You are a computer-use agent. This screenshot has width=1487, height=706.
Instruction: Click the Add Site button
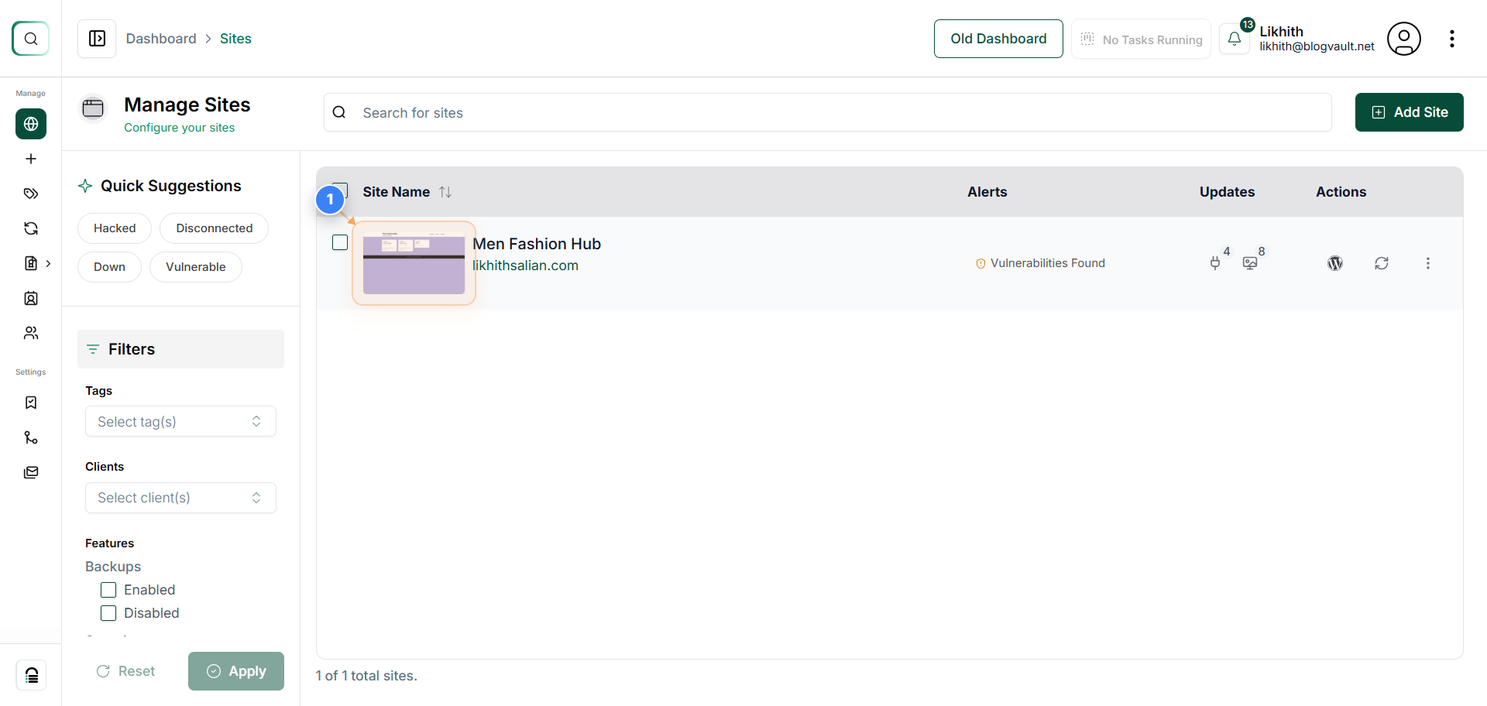pyautogui.click(x=1409, y=112)
